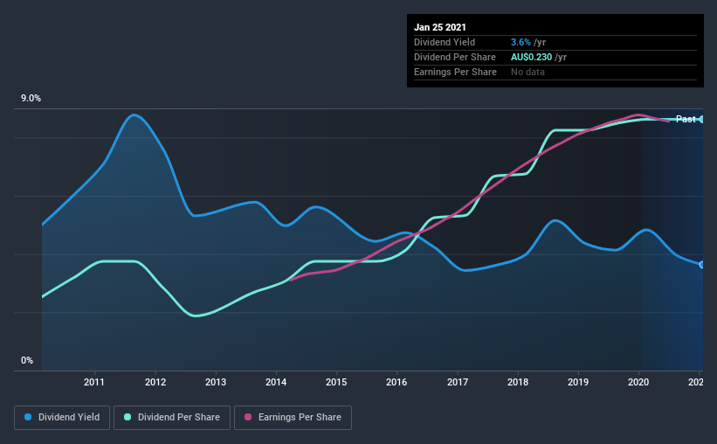
Task: Click the AU$0.230 dividend per share value
Action: [x=531, y=57]
